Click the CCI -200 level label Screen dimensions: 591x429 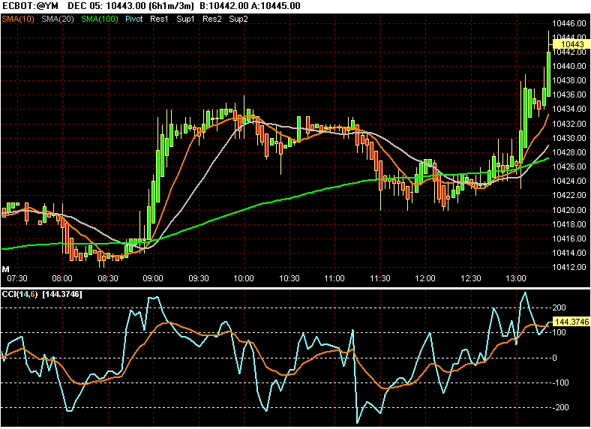coord(559,408)
